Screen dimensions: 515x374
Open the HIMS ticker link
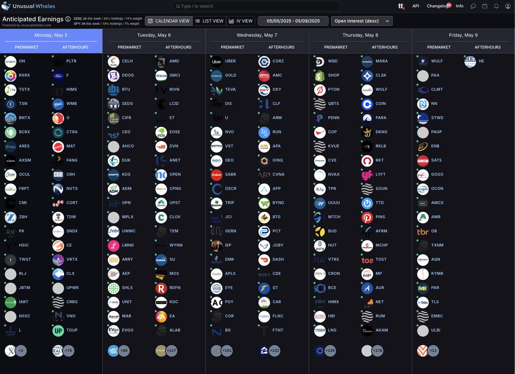(x=72, y=90)
